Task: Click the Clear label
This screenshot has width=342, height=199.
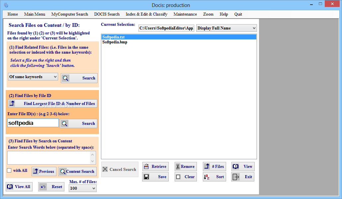Action: [x=190, y=177]
